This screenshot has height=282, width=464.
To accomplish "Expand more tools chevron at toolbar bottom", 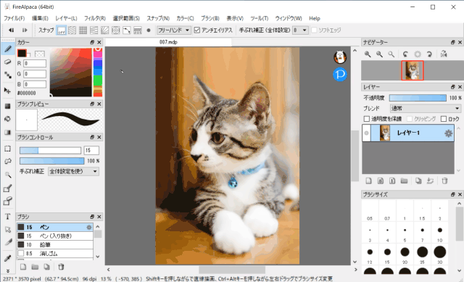I will [x=8, y=270].
